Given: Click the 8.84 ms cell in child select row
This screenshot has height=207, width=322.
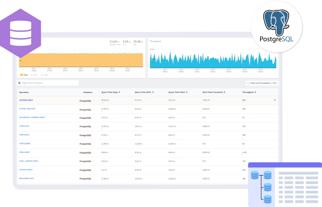Looking at the screenshot, I should (172, 135).
